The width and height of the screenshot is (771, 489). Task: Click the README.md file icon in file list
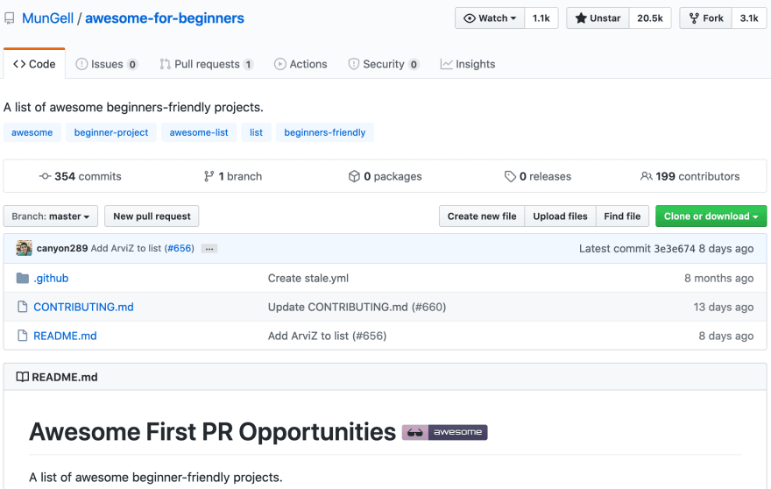[22, 336]
